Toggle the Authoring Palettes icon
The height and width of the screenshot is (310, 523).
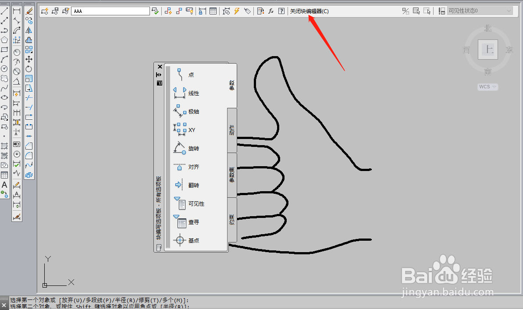[260, 11]
